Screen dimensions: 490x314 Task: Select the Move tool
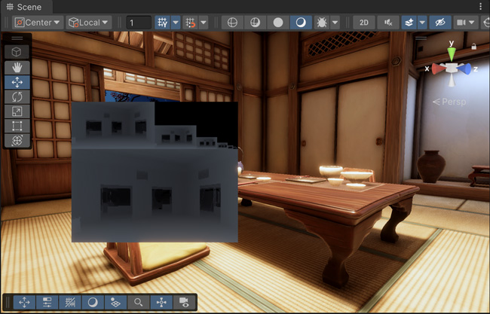(x=17, y=82)
